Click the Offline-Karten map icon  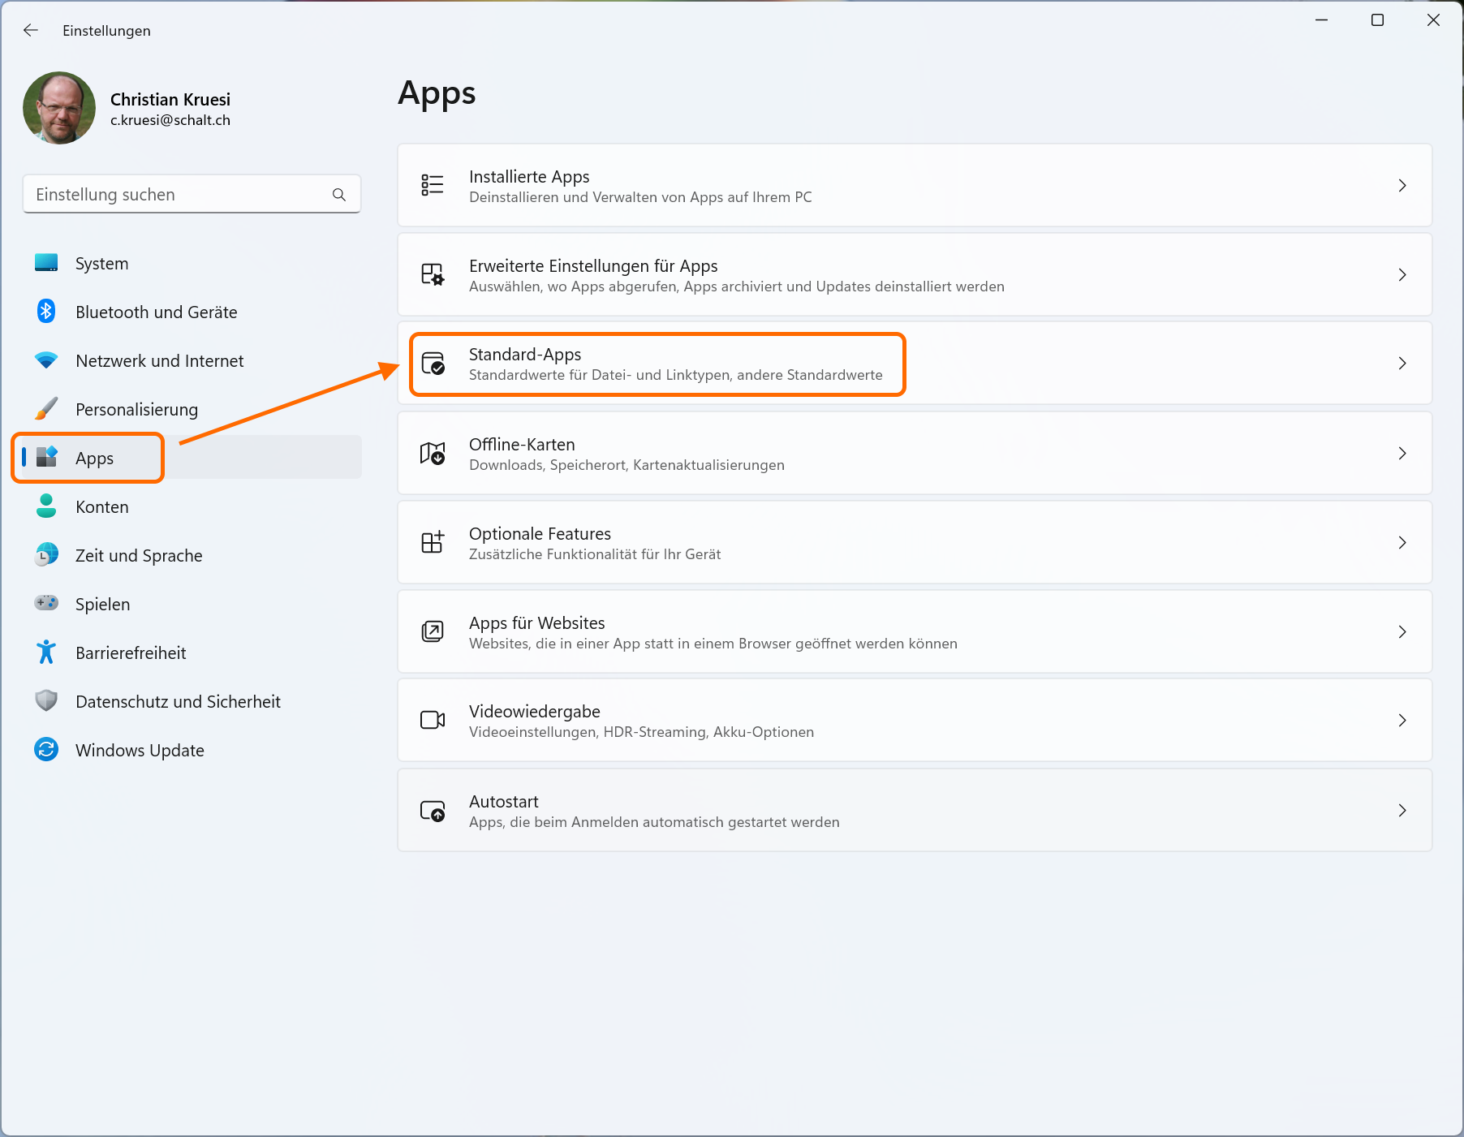(x=432, y=453)
